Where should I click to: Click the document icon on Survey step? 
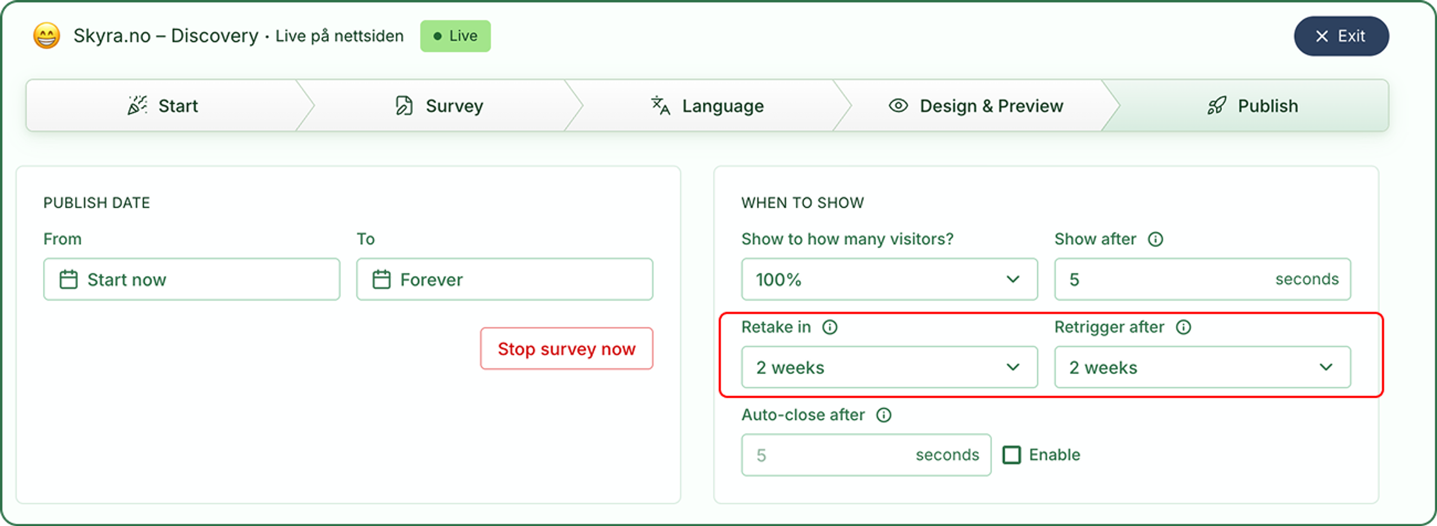(404, 105)
